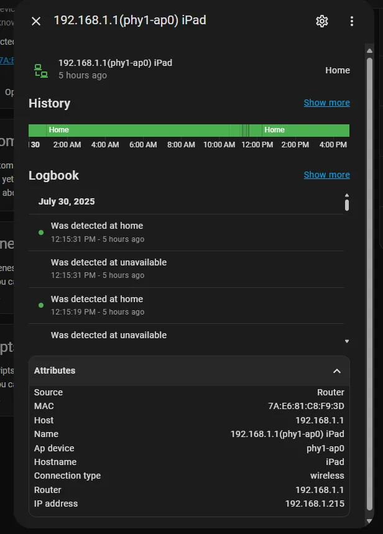Screen dimensions: 383x534
Task: Click the July 30, 2025 date header
Action: coord(67,201)
